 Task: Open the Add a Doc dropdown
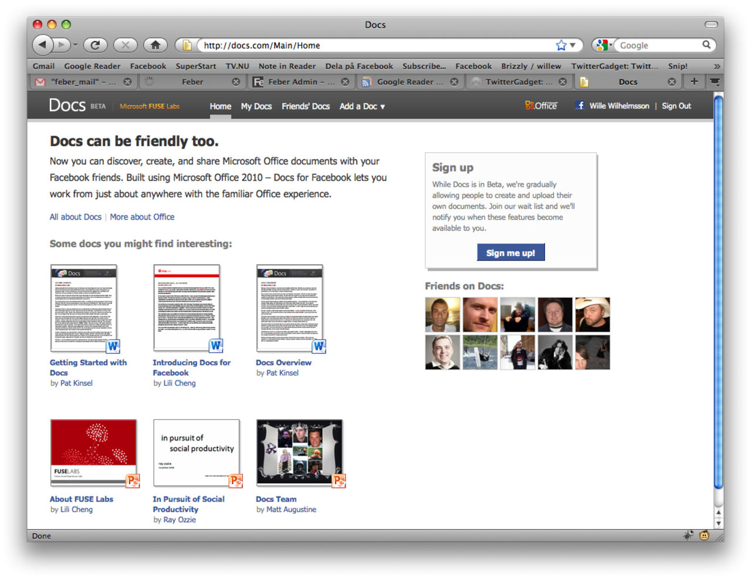click(x=362, y=106)
